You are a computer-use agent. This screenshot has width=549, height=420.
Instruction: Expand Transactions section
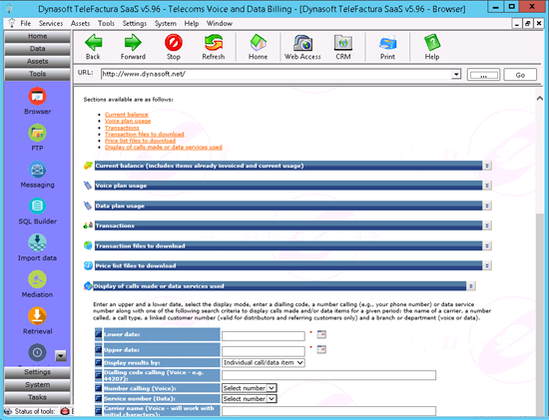(487, 225)
